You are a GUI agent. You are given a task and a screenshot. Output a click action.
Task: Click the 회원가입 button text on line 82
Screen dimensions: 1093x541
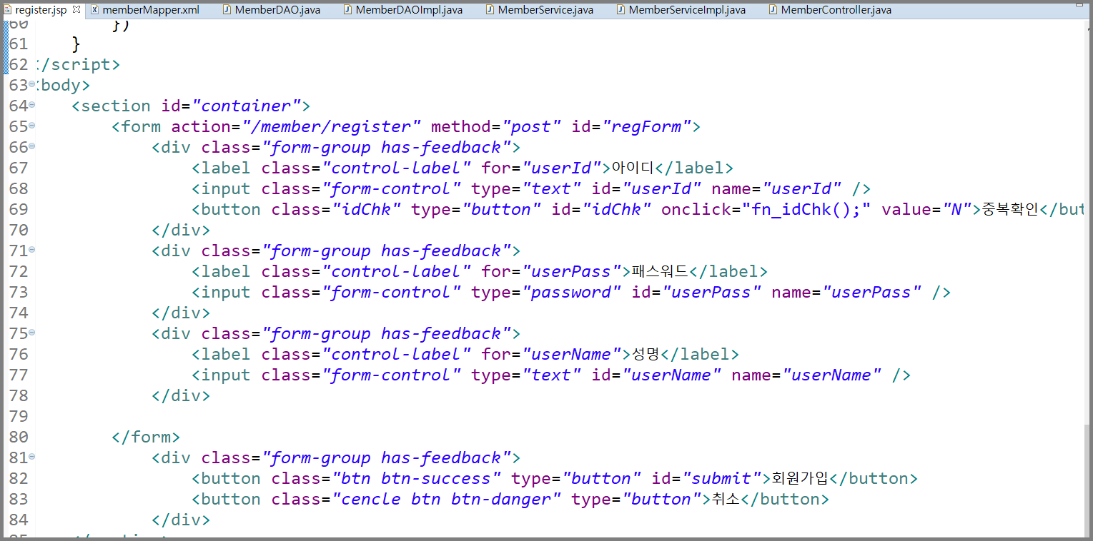click(799, 479)
